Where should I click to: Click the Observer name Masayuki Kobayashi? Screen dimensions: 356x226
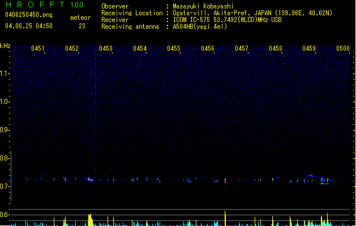coord(203,6)
